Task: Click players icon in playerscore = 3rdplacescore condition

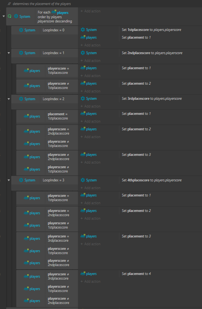Action: click(26, 238)
